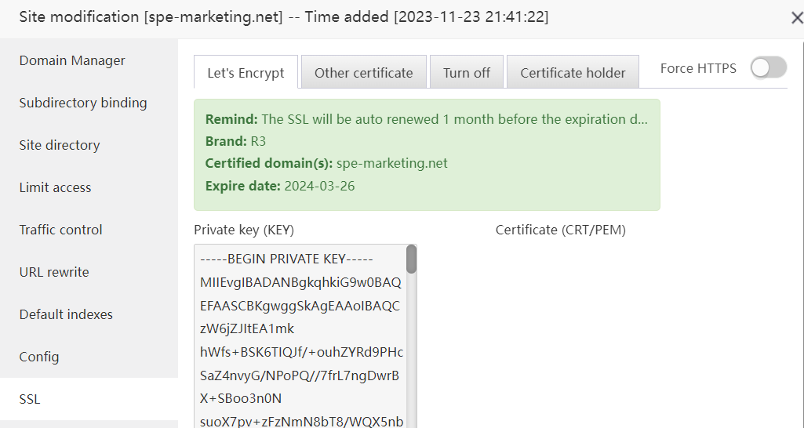804x428 pixels.
Task: Click the Certificate (CRT/PEM) label
Action: 560,230
